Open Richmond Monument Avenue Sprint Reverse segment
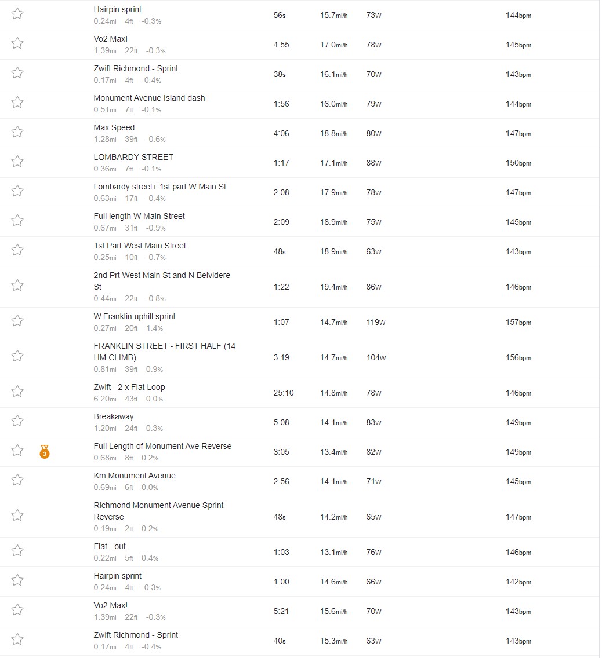Screen dimensions: 602x658 [x=158, y=511]
